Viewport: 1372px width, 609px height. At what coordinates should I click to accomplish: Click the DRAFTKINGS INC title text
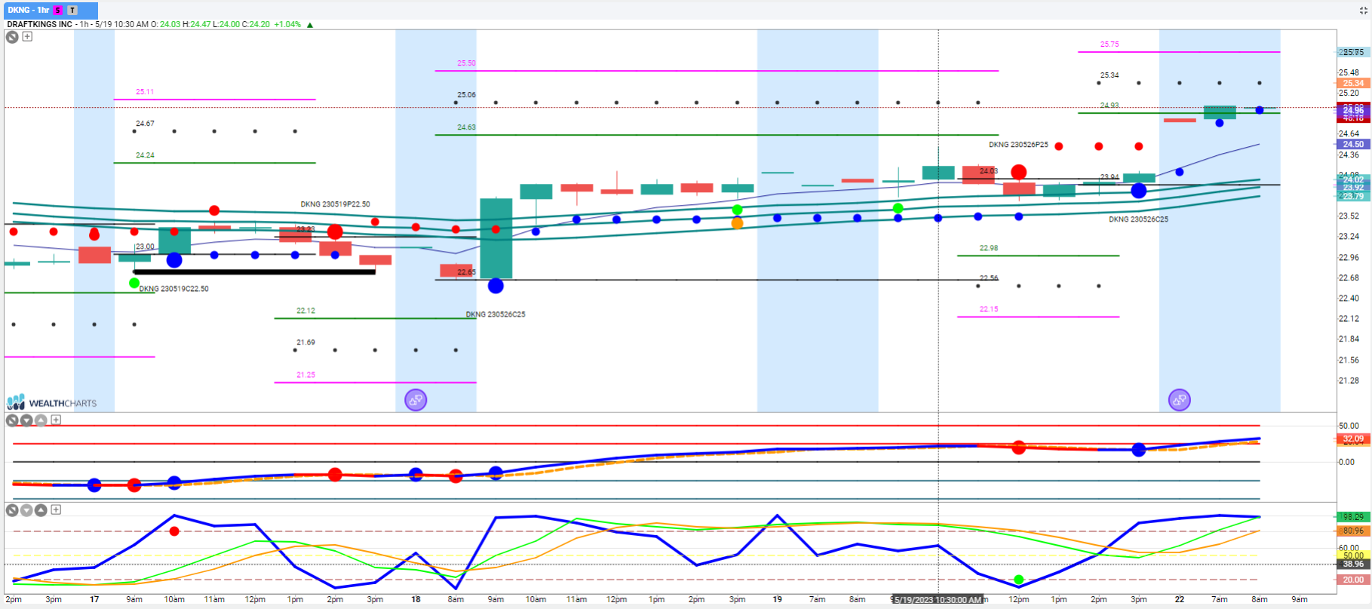(x=39, y=24)
